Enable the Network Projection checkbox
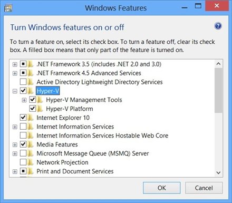 tap(23, 162)
